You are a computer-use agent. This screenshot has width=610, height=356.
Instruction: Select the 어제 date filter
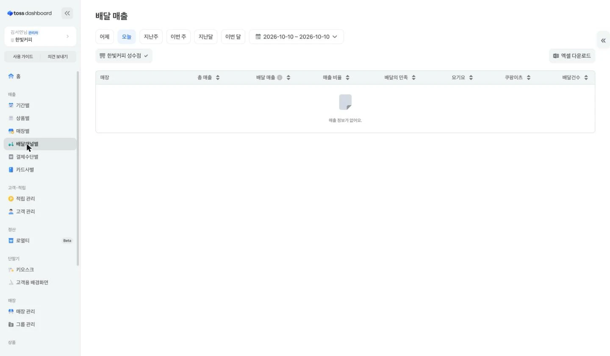pos(105,36)
